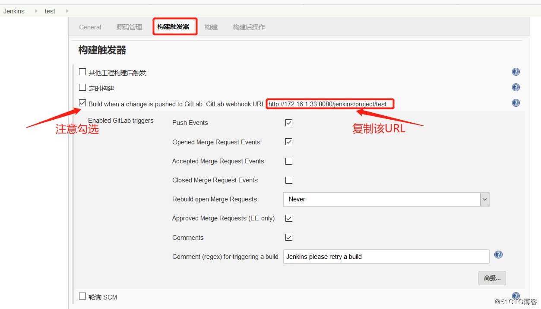The width and height of the screenshot is (541, 309).
Task: Enable 轮询 SCM checkbox
Action: coord(82,296)
